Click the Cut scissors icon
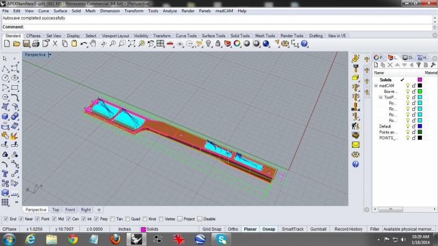The height and width of the screenshot is (246, 438). point(55,44)
